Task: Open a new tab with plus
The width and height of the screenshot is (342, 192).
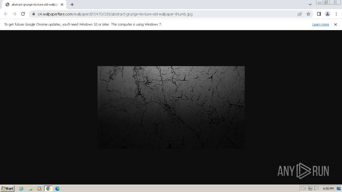Action: [x=72, y=5]
